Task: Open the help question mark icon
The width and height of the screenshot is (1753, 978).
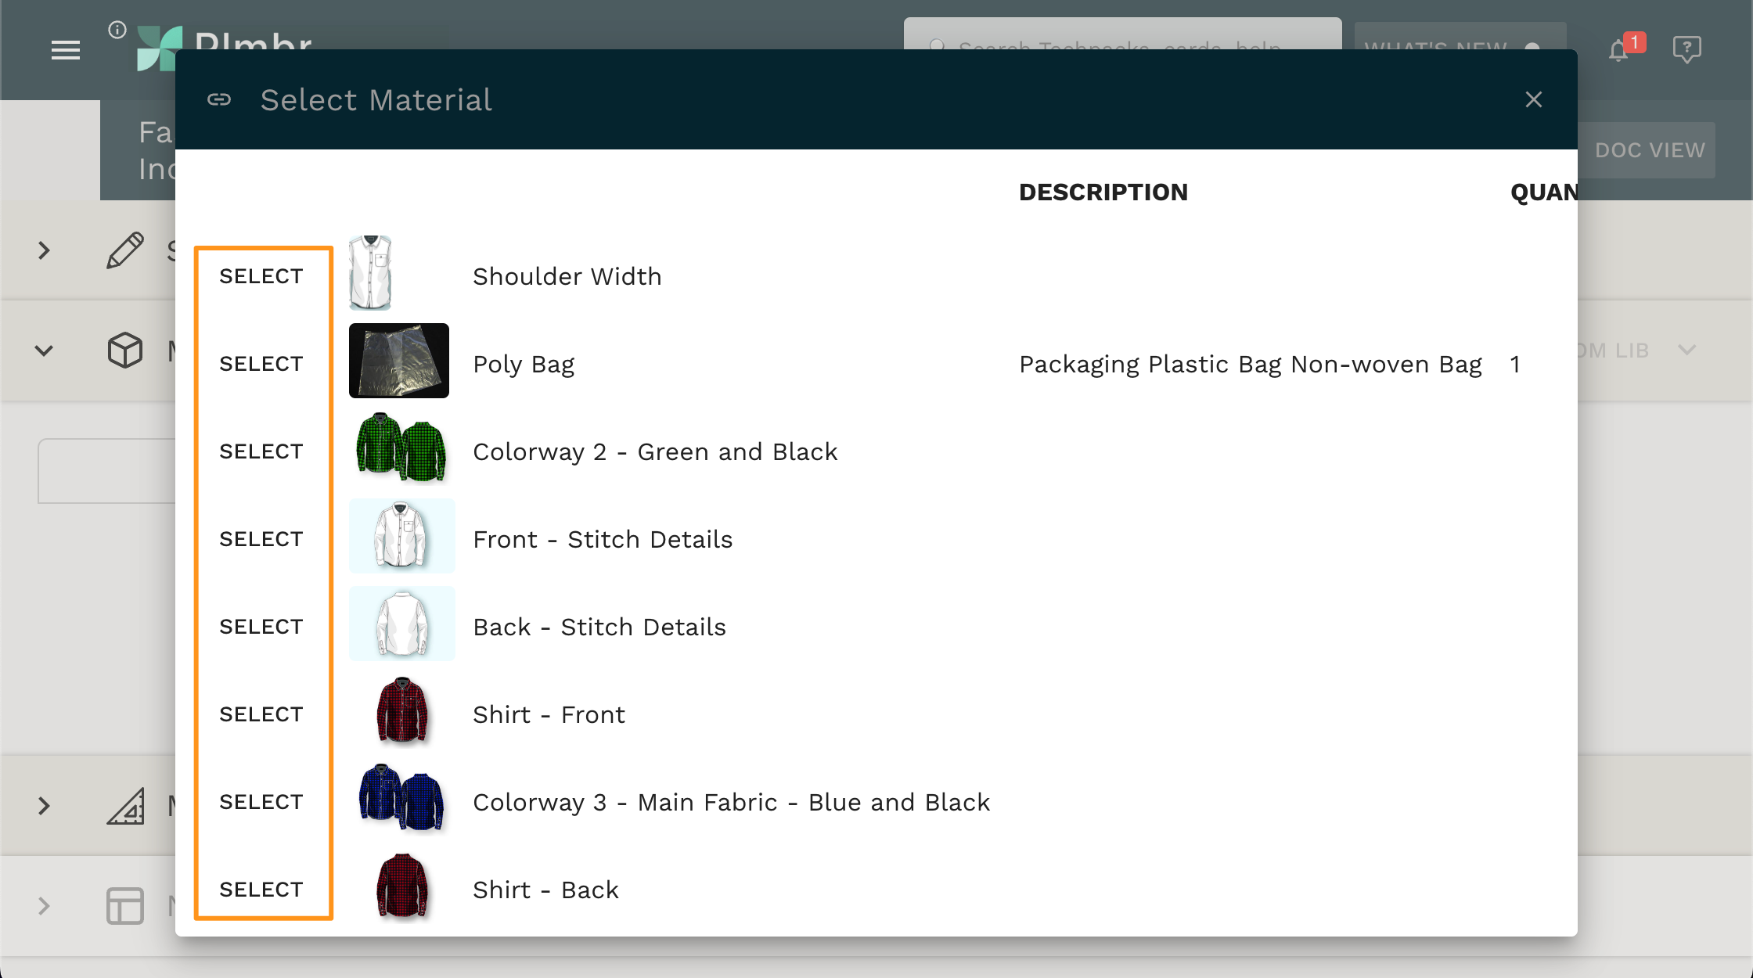Action: [1686, 49]
